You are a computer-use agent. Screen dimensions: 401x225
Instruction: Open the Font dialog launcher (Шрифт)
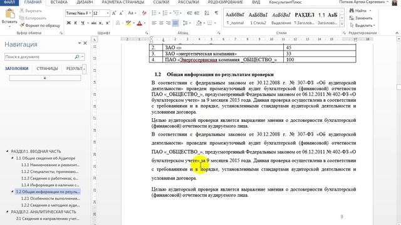[x=147, y=33]
